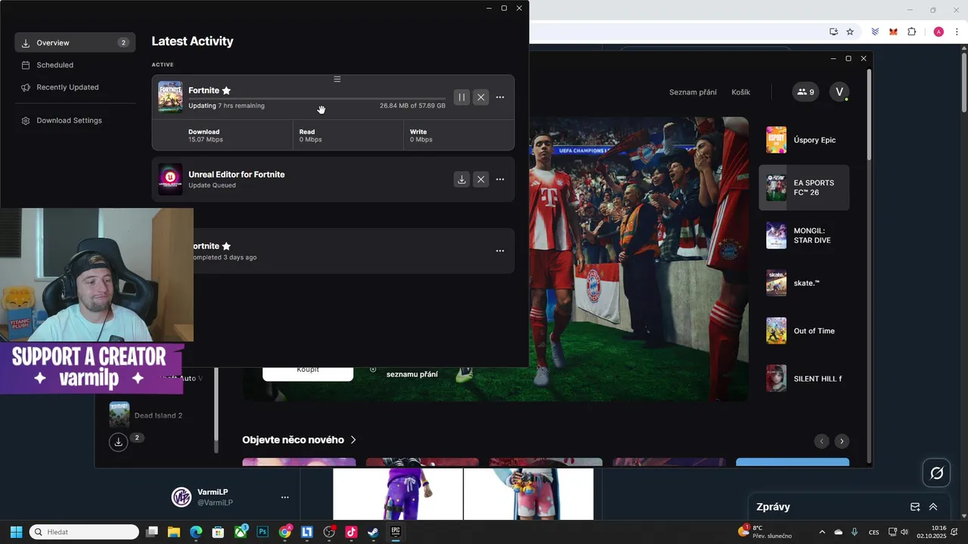Click the "Read 0 Mbps" stat
968x544 pixels.
[x=310, y=135]
